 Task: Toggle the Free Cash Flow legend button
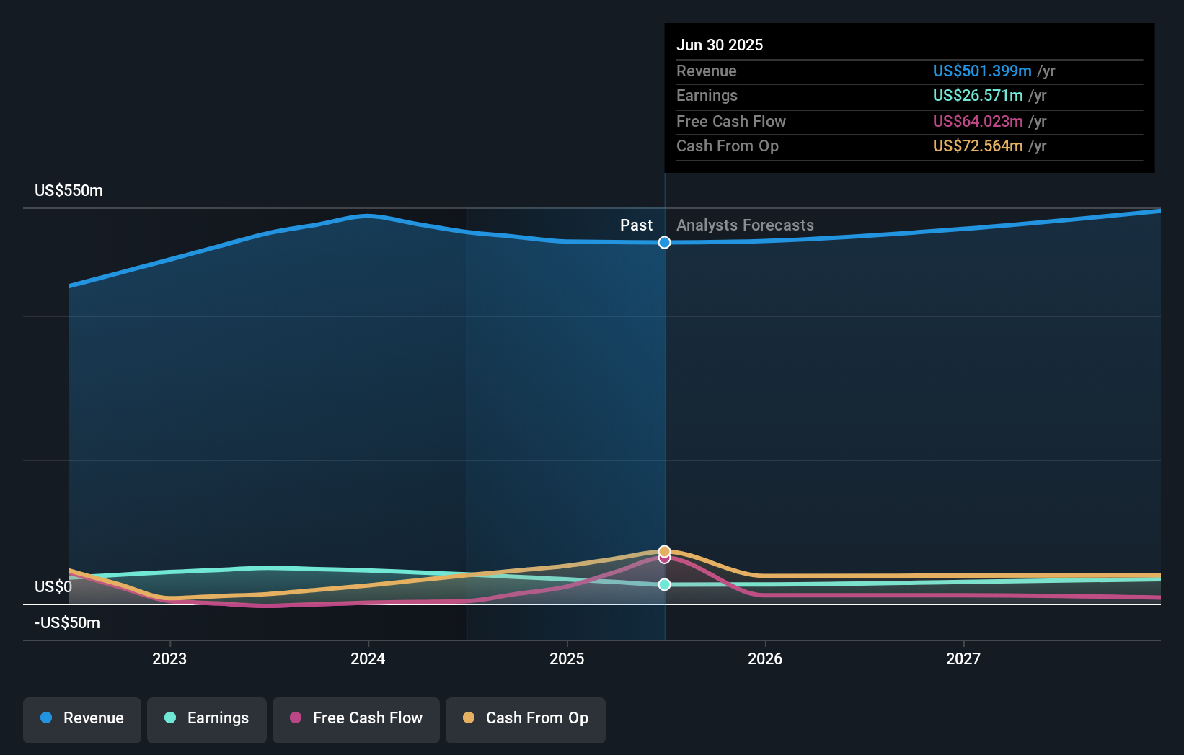point(356,720)
